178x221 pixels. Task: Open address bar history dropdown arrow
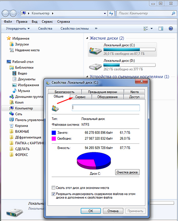pyautogui.click(x=105, y=14)
